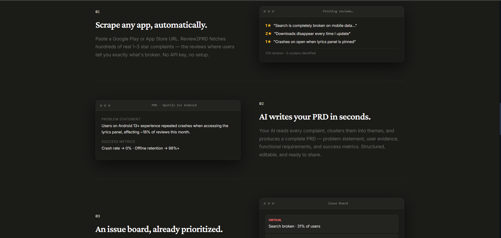Select the review 'Downloads disappear every time I update'
501x238 pixels.
coord(312,33)
